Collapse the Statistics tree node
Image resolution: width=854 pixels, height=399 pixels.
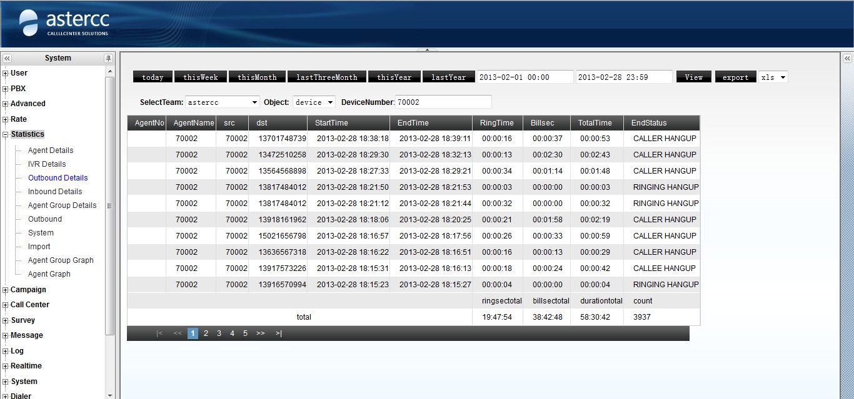pyautogui.click(x=6, y=134)
